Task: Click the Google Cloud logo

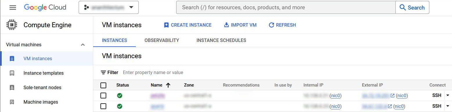Action: click(x=45, y=8)
